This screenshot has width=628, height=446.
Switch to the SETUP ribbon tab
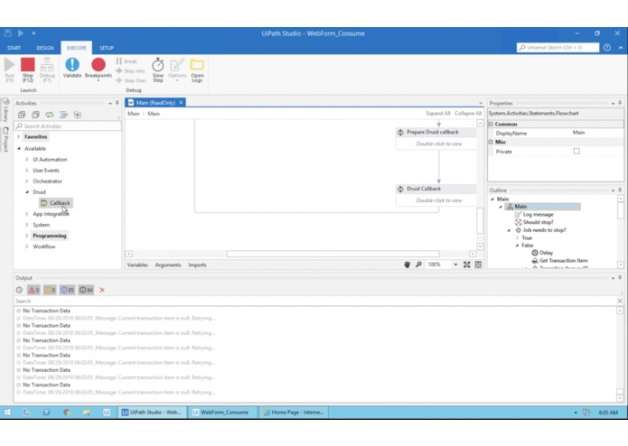click(107, 48)
